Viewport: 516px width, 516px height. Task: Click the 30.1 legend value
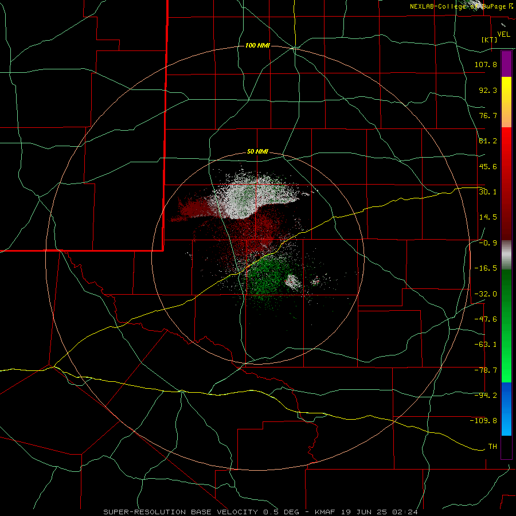click(488, 192)
